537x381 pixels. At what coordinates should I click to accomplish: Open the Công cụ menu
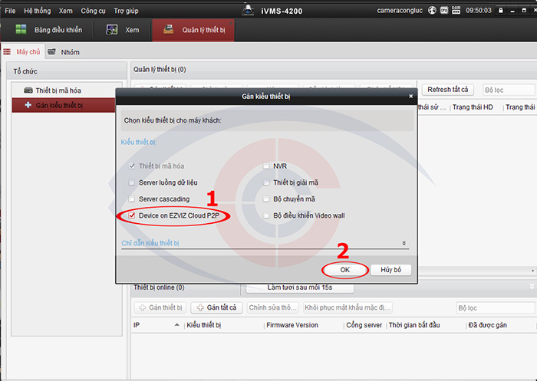click(93, 11)
